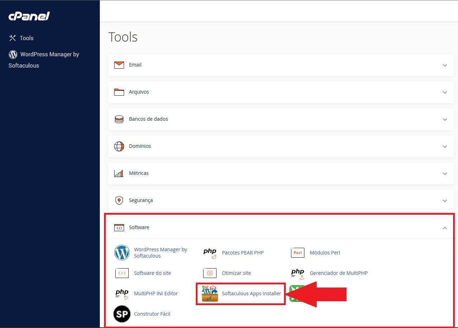Screen dimensions: 458x328
Task: Open Pacotes PEAR PHP link
Action: (x=243, y=253)
